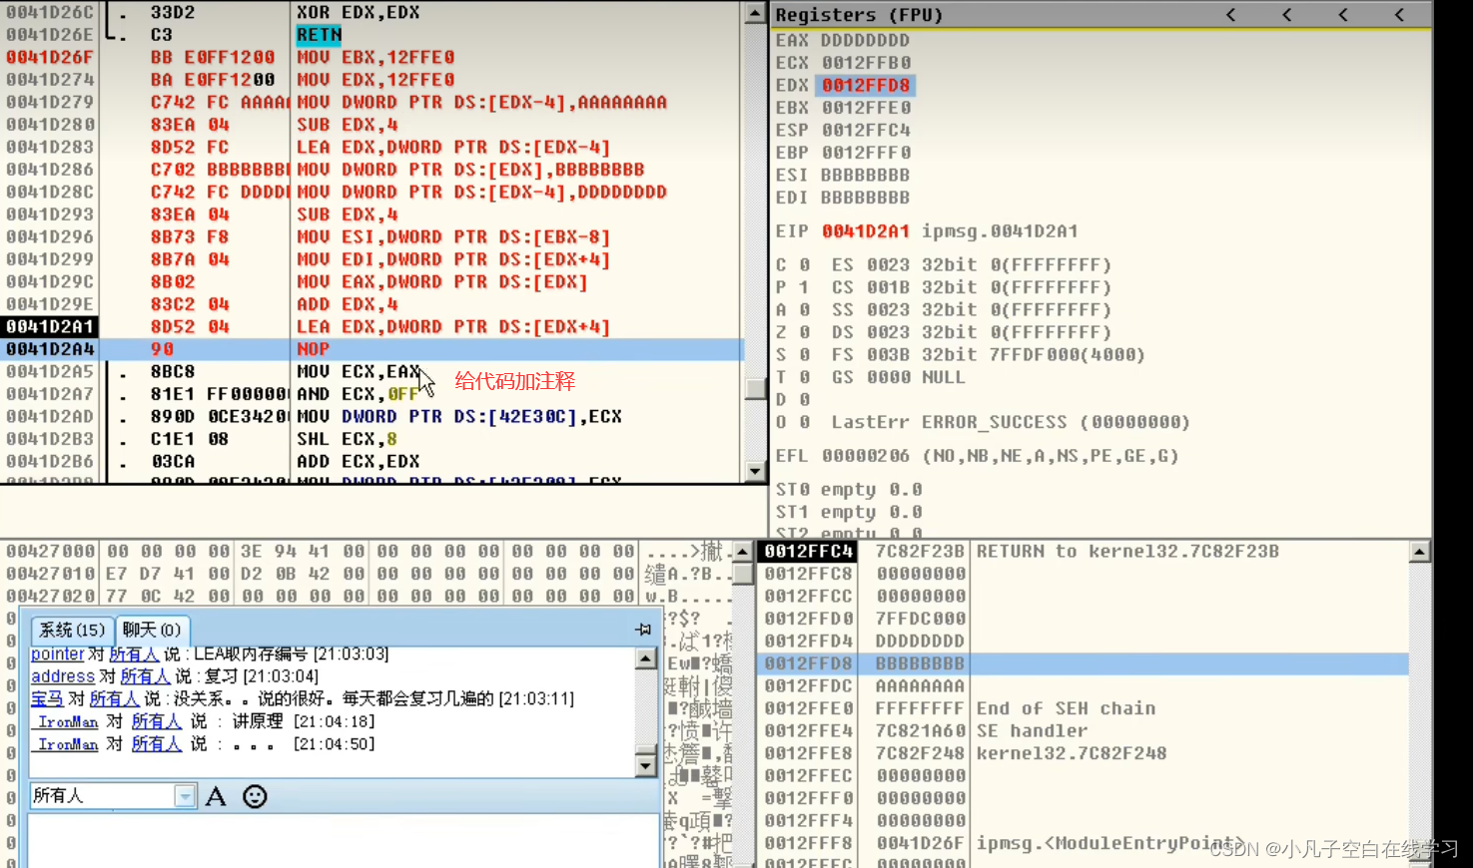Open the emoji smiley picker in chat
The width and height of the screenshot is (1473, 868).
[255, 796]
